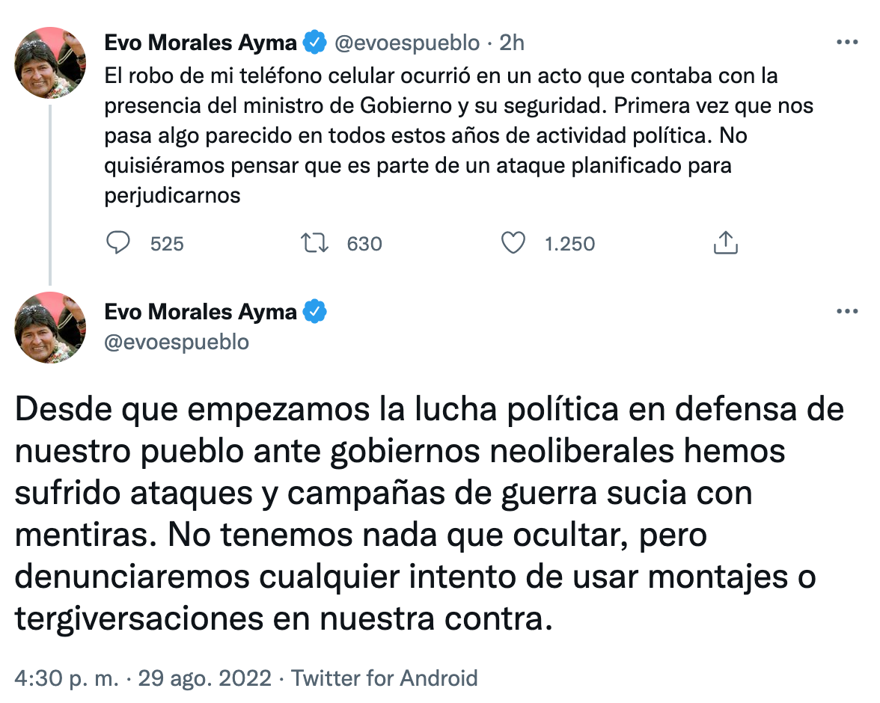The image size is (880, 703).
Task: View the 525 replies count
Action: [167, 243]
